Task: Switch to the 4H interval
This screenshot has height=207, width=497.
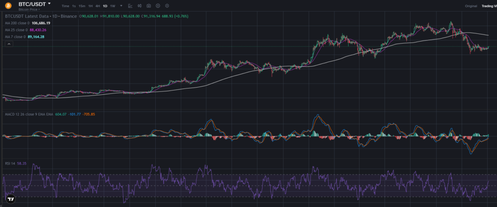Action: [98, 6]
